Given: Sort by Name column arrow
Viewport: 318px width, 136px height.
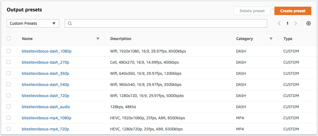Looking at the screenshot, I should coord(98,39).
